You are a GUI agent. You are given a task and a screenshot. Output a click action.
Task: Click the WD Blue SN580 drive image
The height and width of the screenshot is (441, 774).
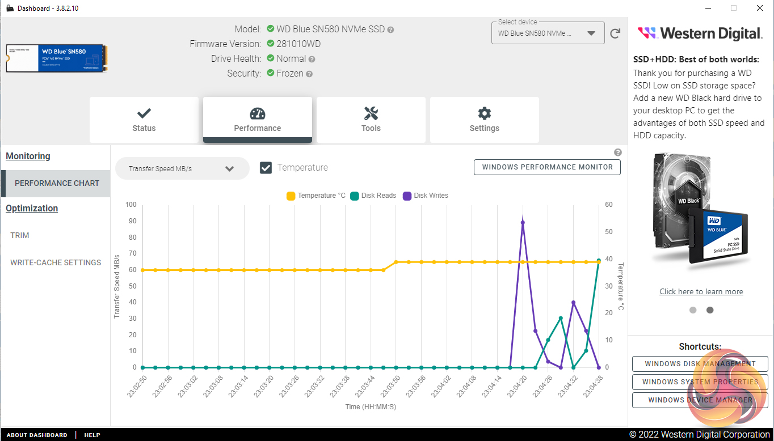56,58
